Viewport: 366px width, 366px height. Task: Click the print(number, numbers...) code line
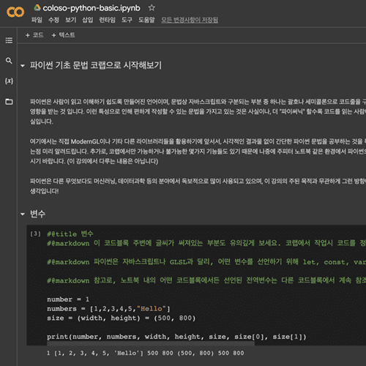(176, 337)
